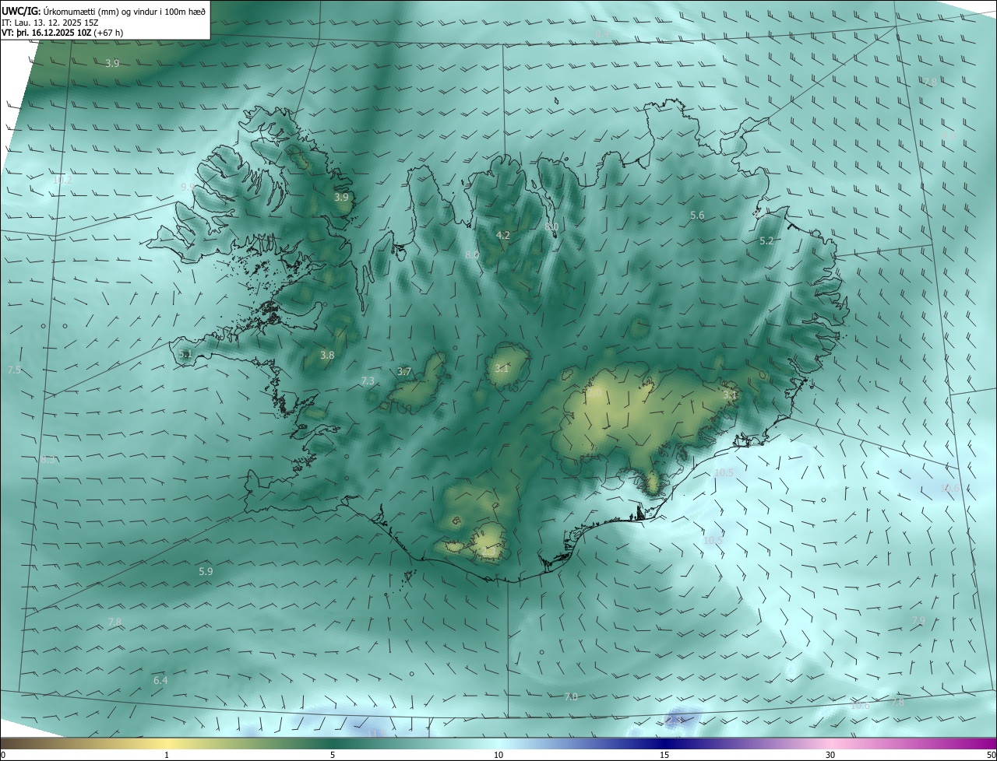Click the valid time 'VT: þri. 16.12.2025 10Z (+67 h)'
The height and width of the screenshot is (761, 997).
62,33
